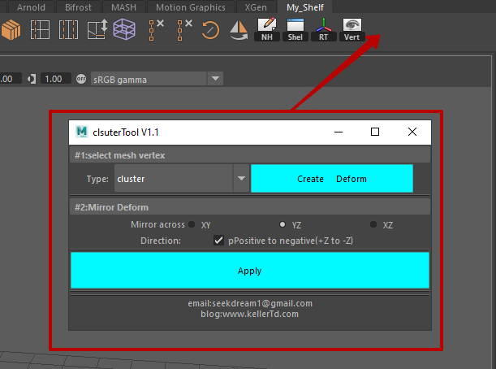
Task: Minimize the clsuterTool V1.1 window
Action: [339, 132]
